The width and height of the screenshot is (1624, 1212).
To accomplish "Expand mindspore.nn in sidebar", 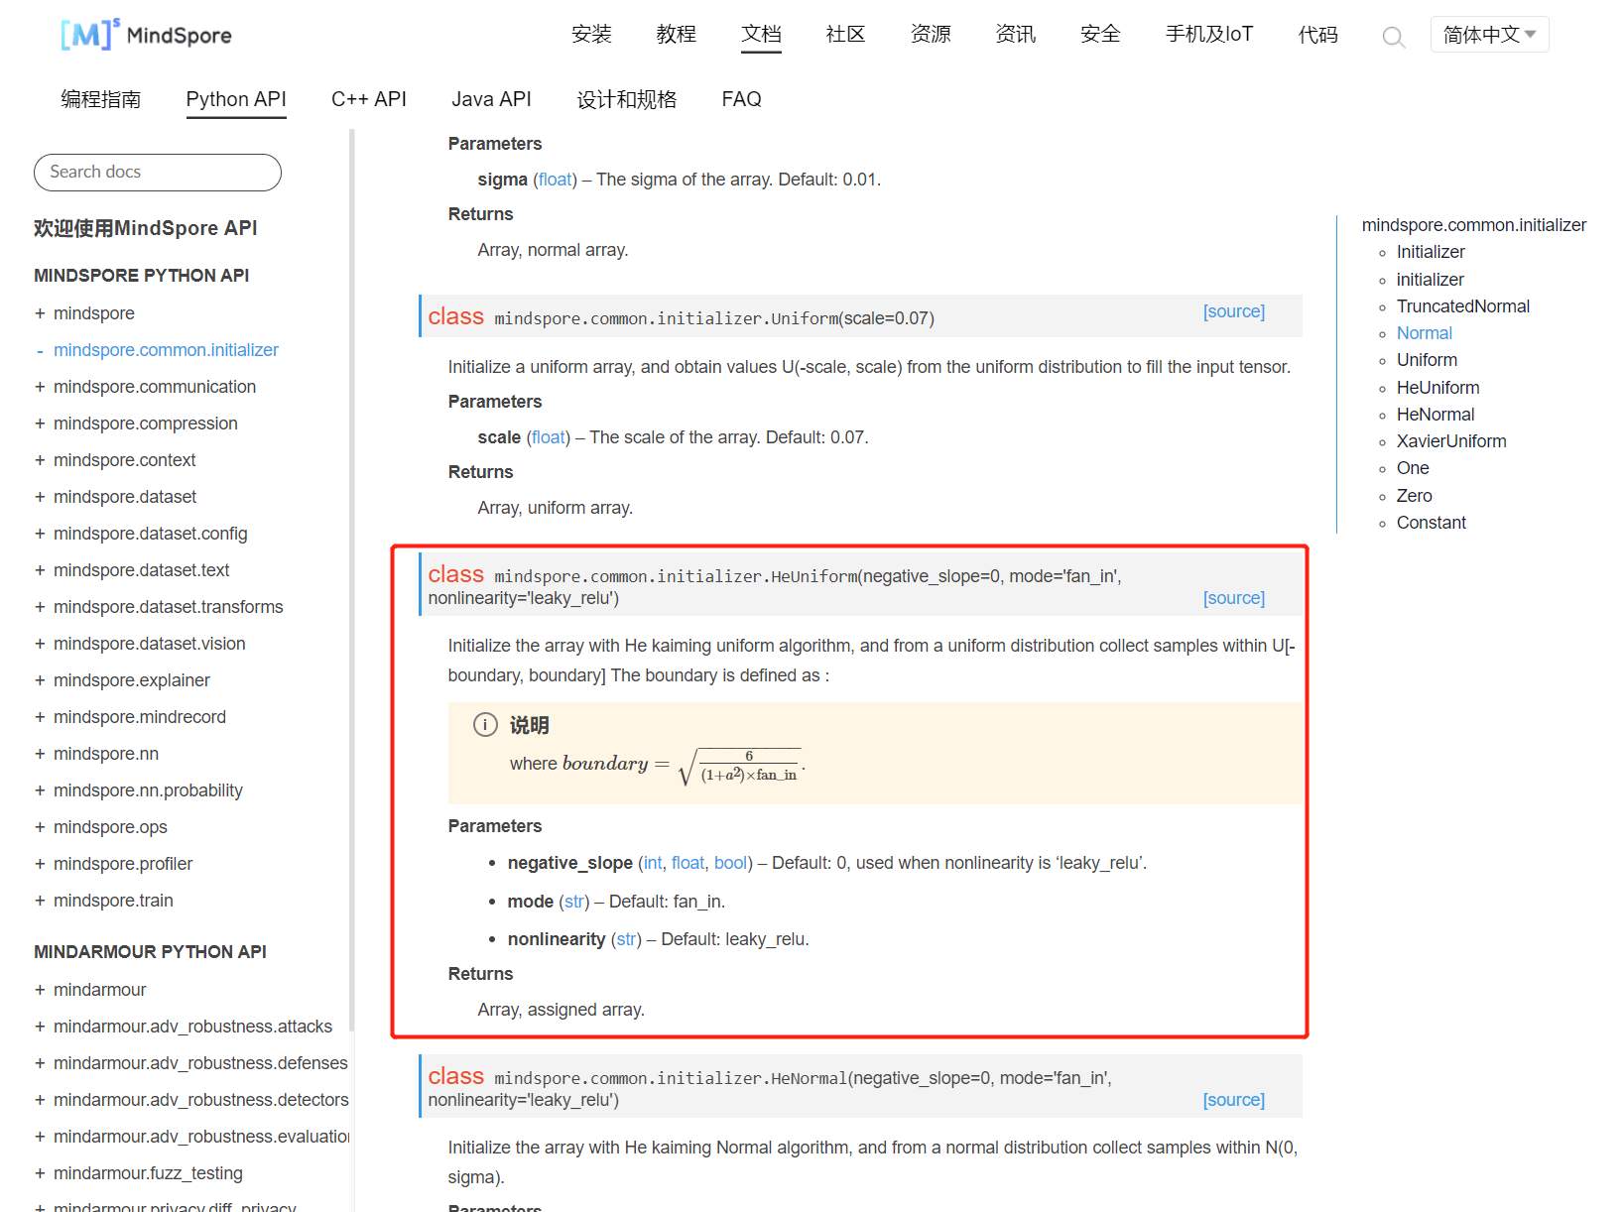I will point(40,754).
